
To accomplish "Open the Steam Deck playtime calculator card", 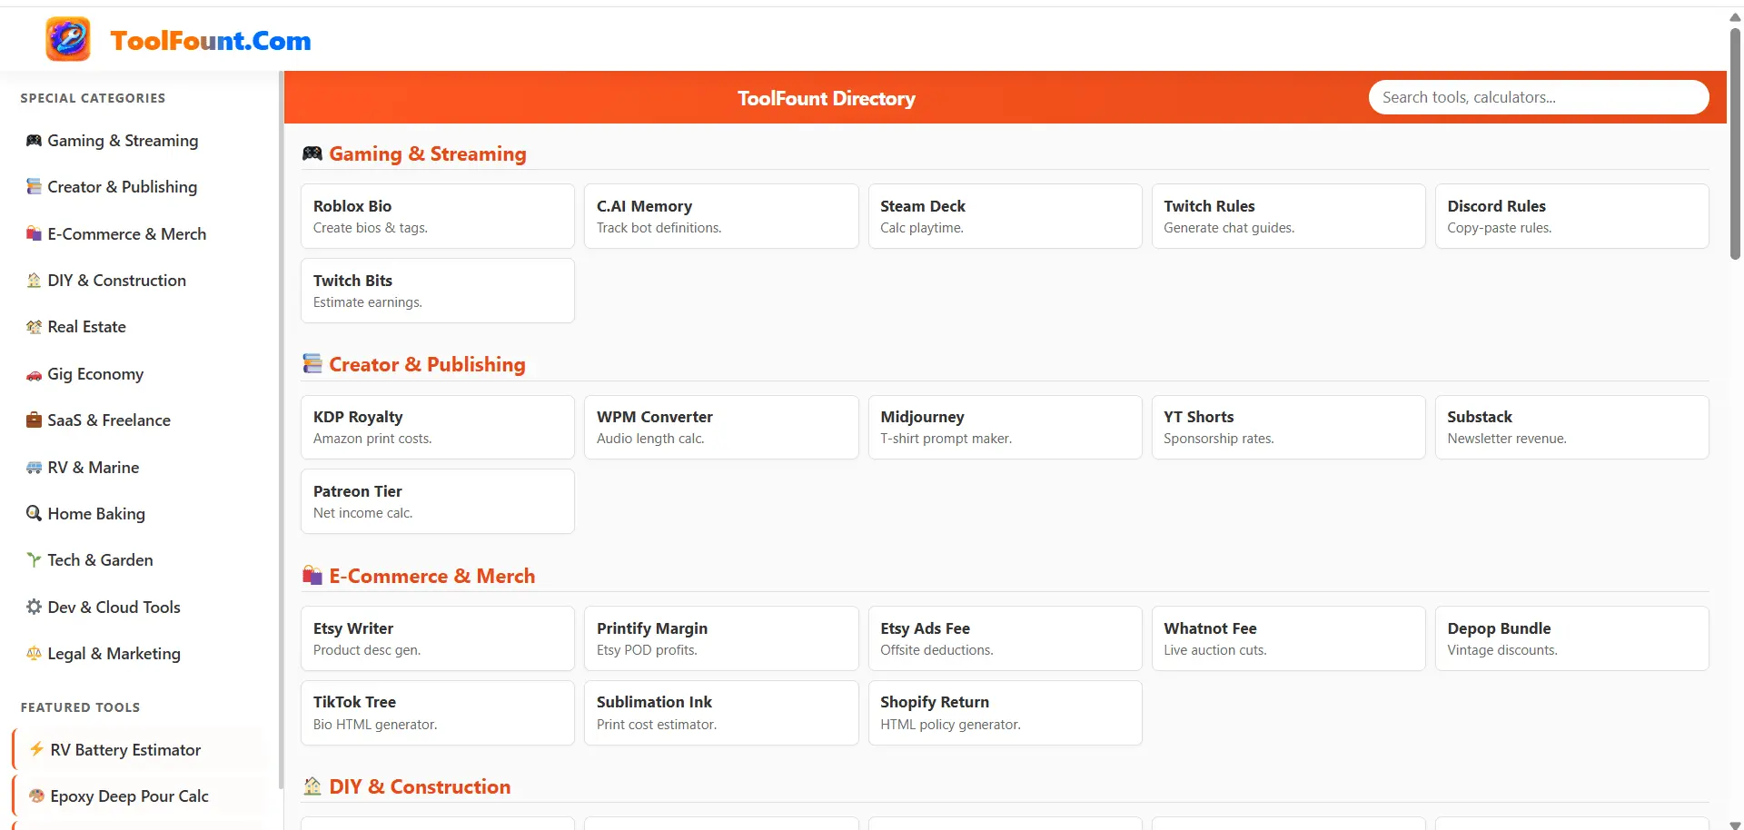I will 1005,216.
